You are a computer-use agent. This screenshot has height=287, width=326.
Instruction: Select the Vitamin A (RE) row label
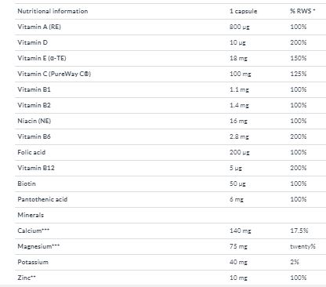coord(39,27)
